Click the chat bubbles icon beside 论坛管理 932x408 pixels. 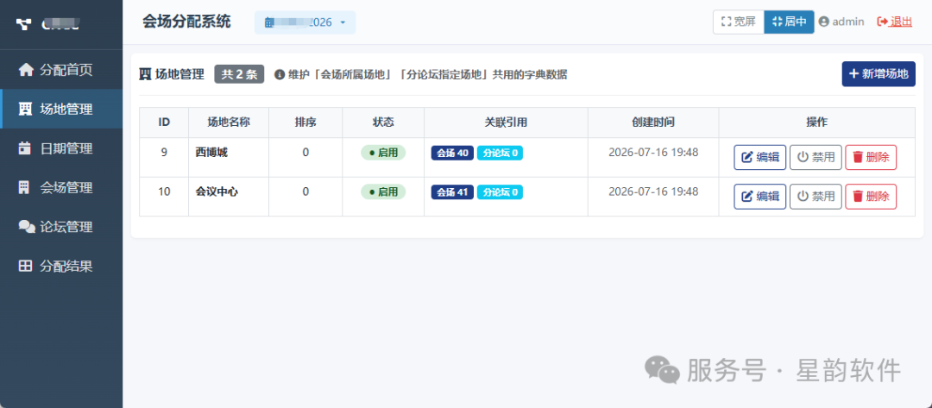point(27,227)
